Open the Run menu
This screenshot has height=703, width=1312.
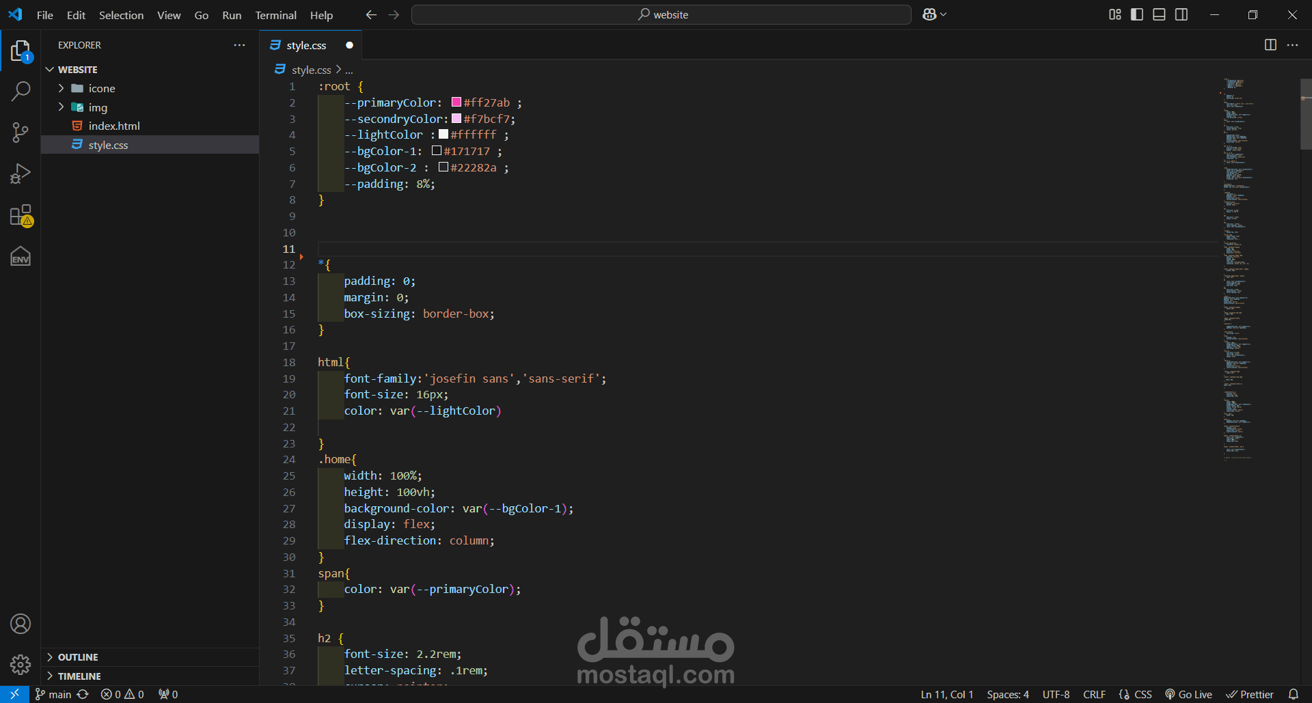pyautogui.click(x=232, y=15)
